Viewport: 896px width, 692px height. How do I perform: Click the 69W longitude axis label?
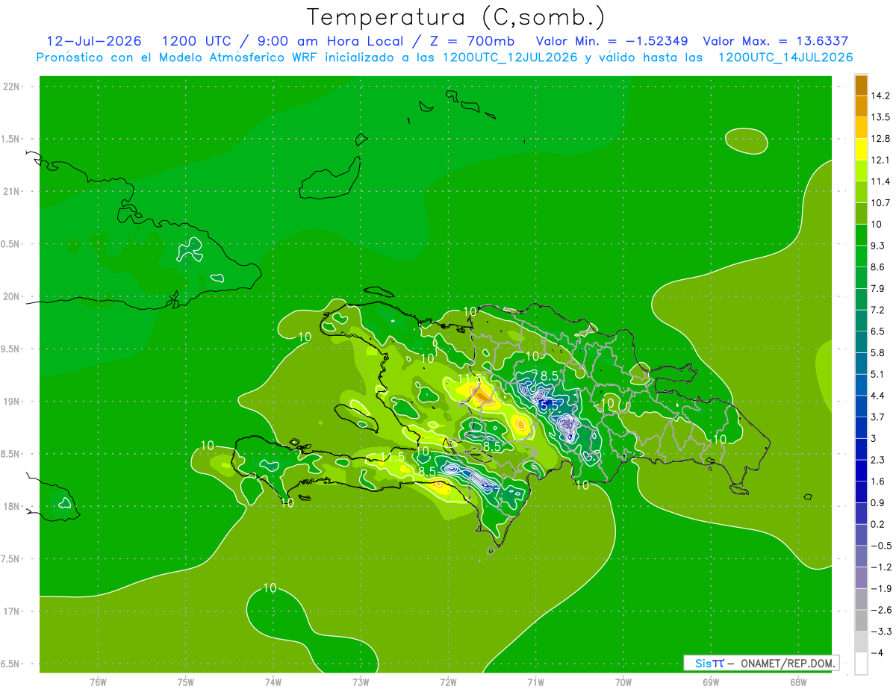coord(711,682)
